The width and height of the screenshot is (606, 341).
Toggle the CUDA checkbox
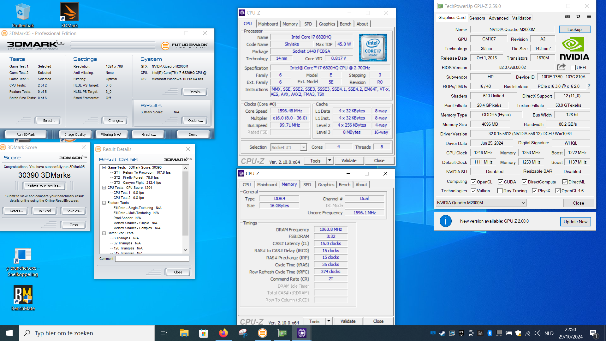click(501, 182)
